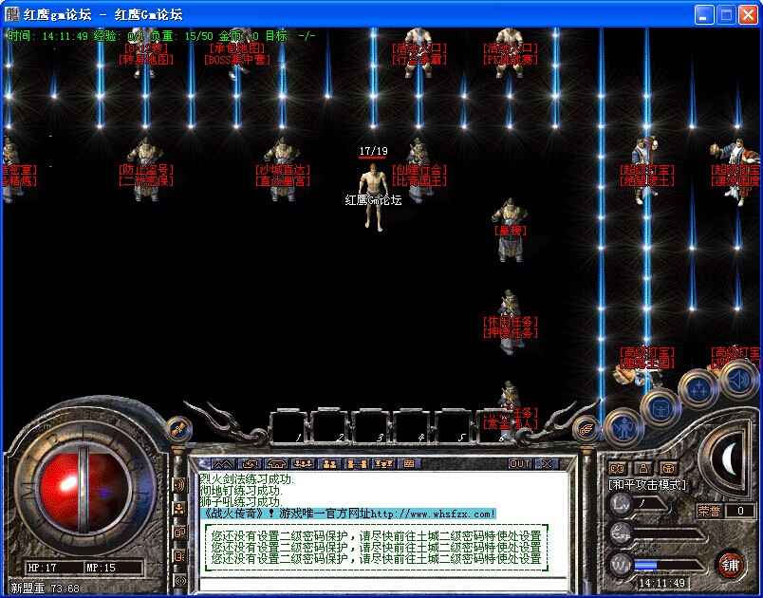Click the red 铺 shop button

click(730, 565)
